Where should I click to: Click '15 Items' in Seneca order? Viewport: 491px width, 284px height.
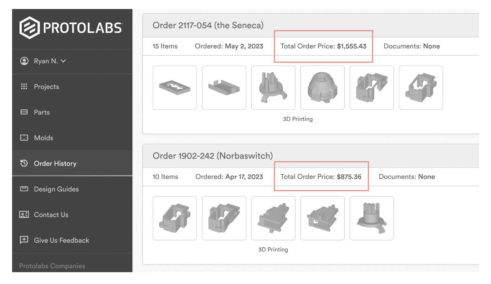tap(165, 46)
